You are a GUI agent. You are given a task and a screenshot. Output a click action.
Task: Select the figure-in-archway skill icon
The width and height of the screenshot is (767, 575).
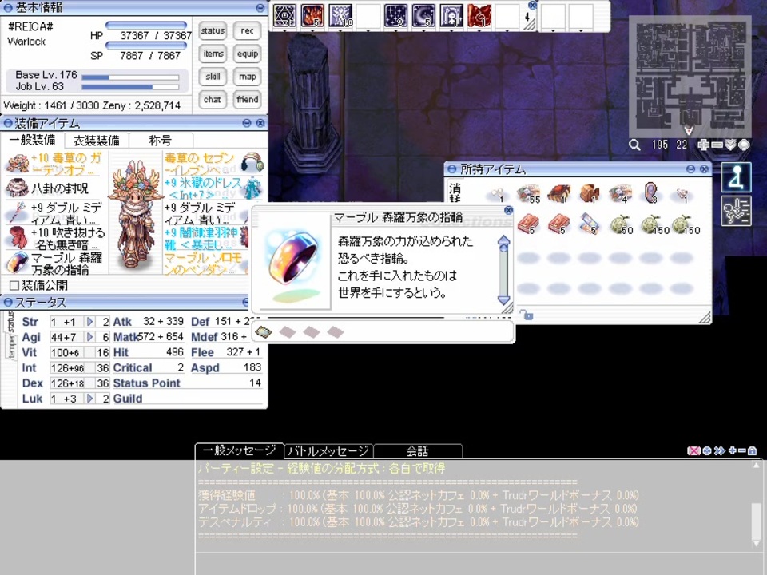point(451,16)
